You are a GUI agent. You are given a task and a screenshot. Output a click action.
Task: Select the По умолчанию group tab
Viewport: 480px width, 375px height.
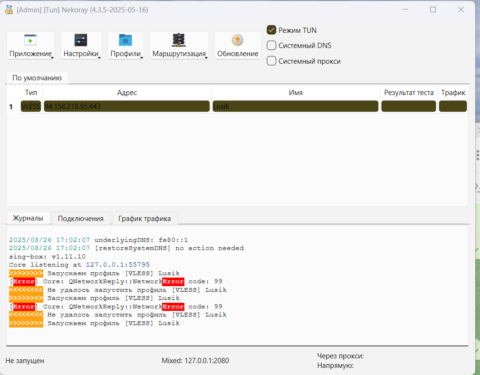coord(37,78)
